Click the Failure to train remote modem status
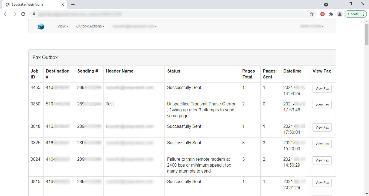The height and width of the screenshot is (196, 369). click(x=199, y=165)
